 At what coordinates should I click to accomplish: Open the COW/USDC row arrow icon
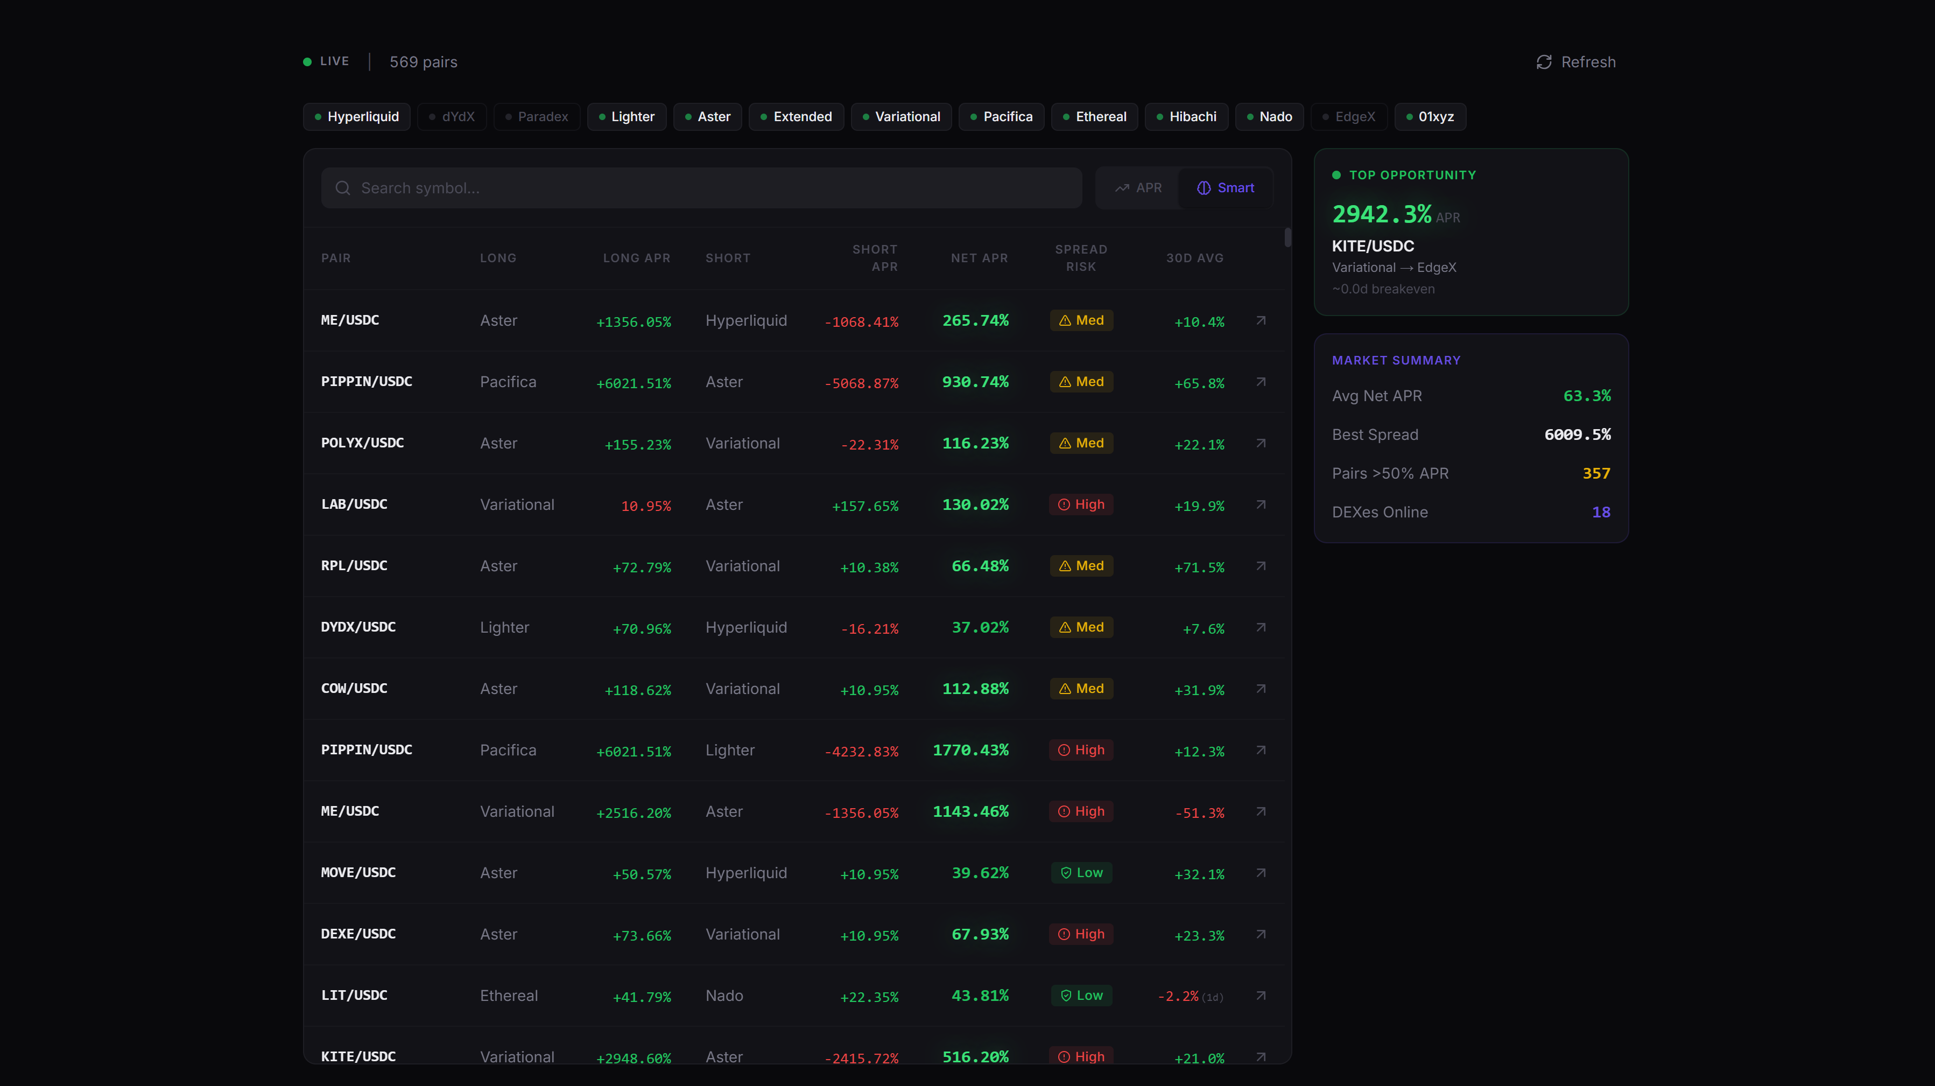(x=1261, y=689)
